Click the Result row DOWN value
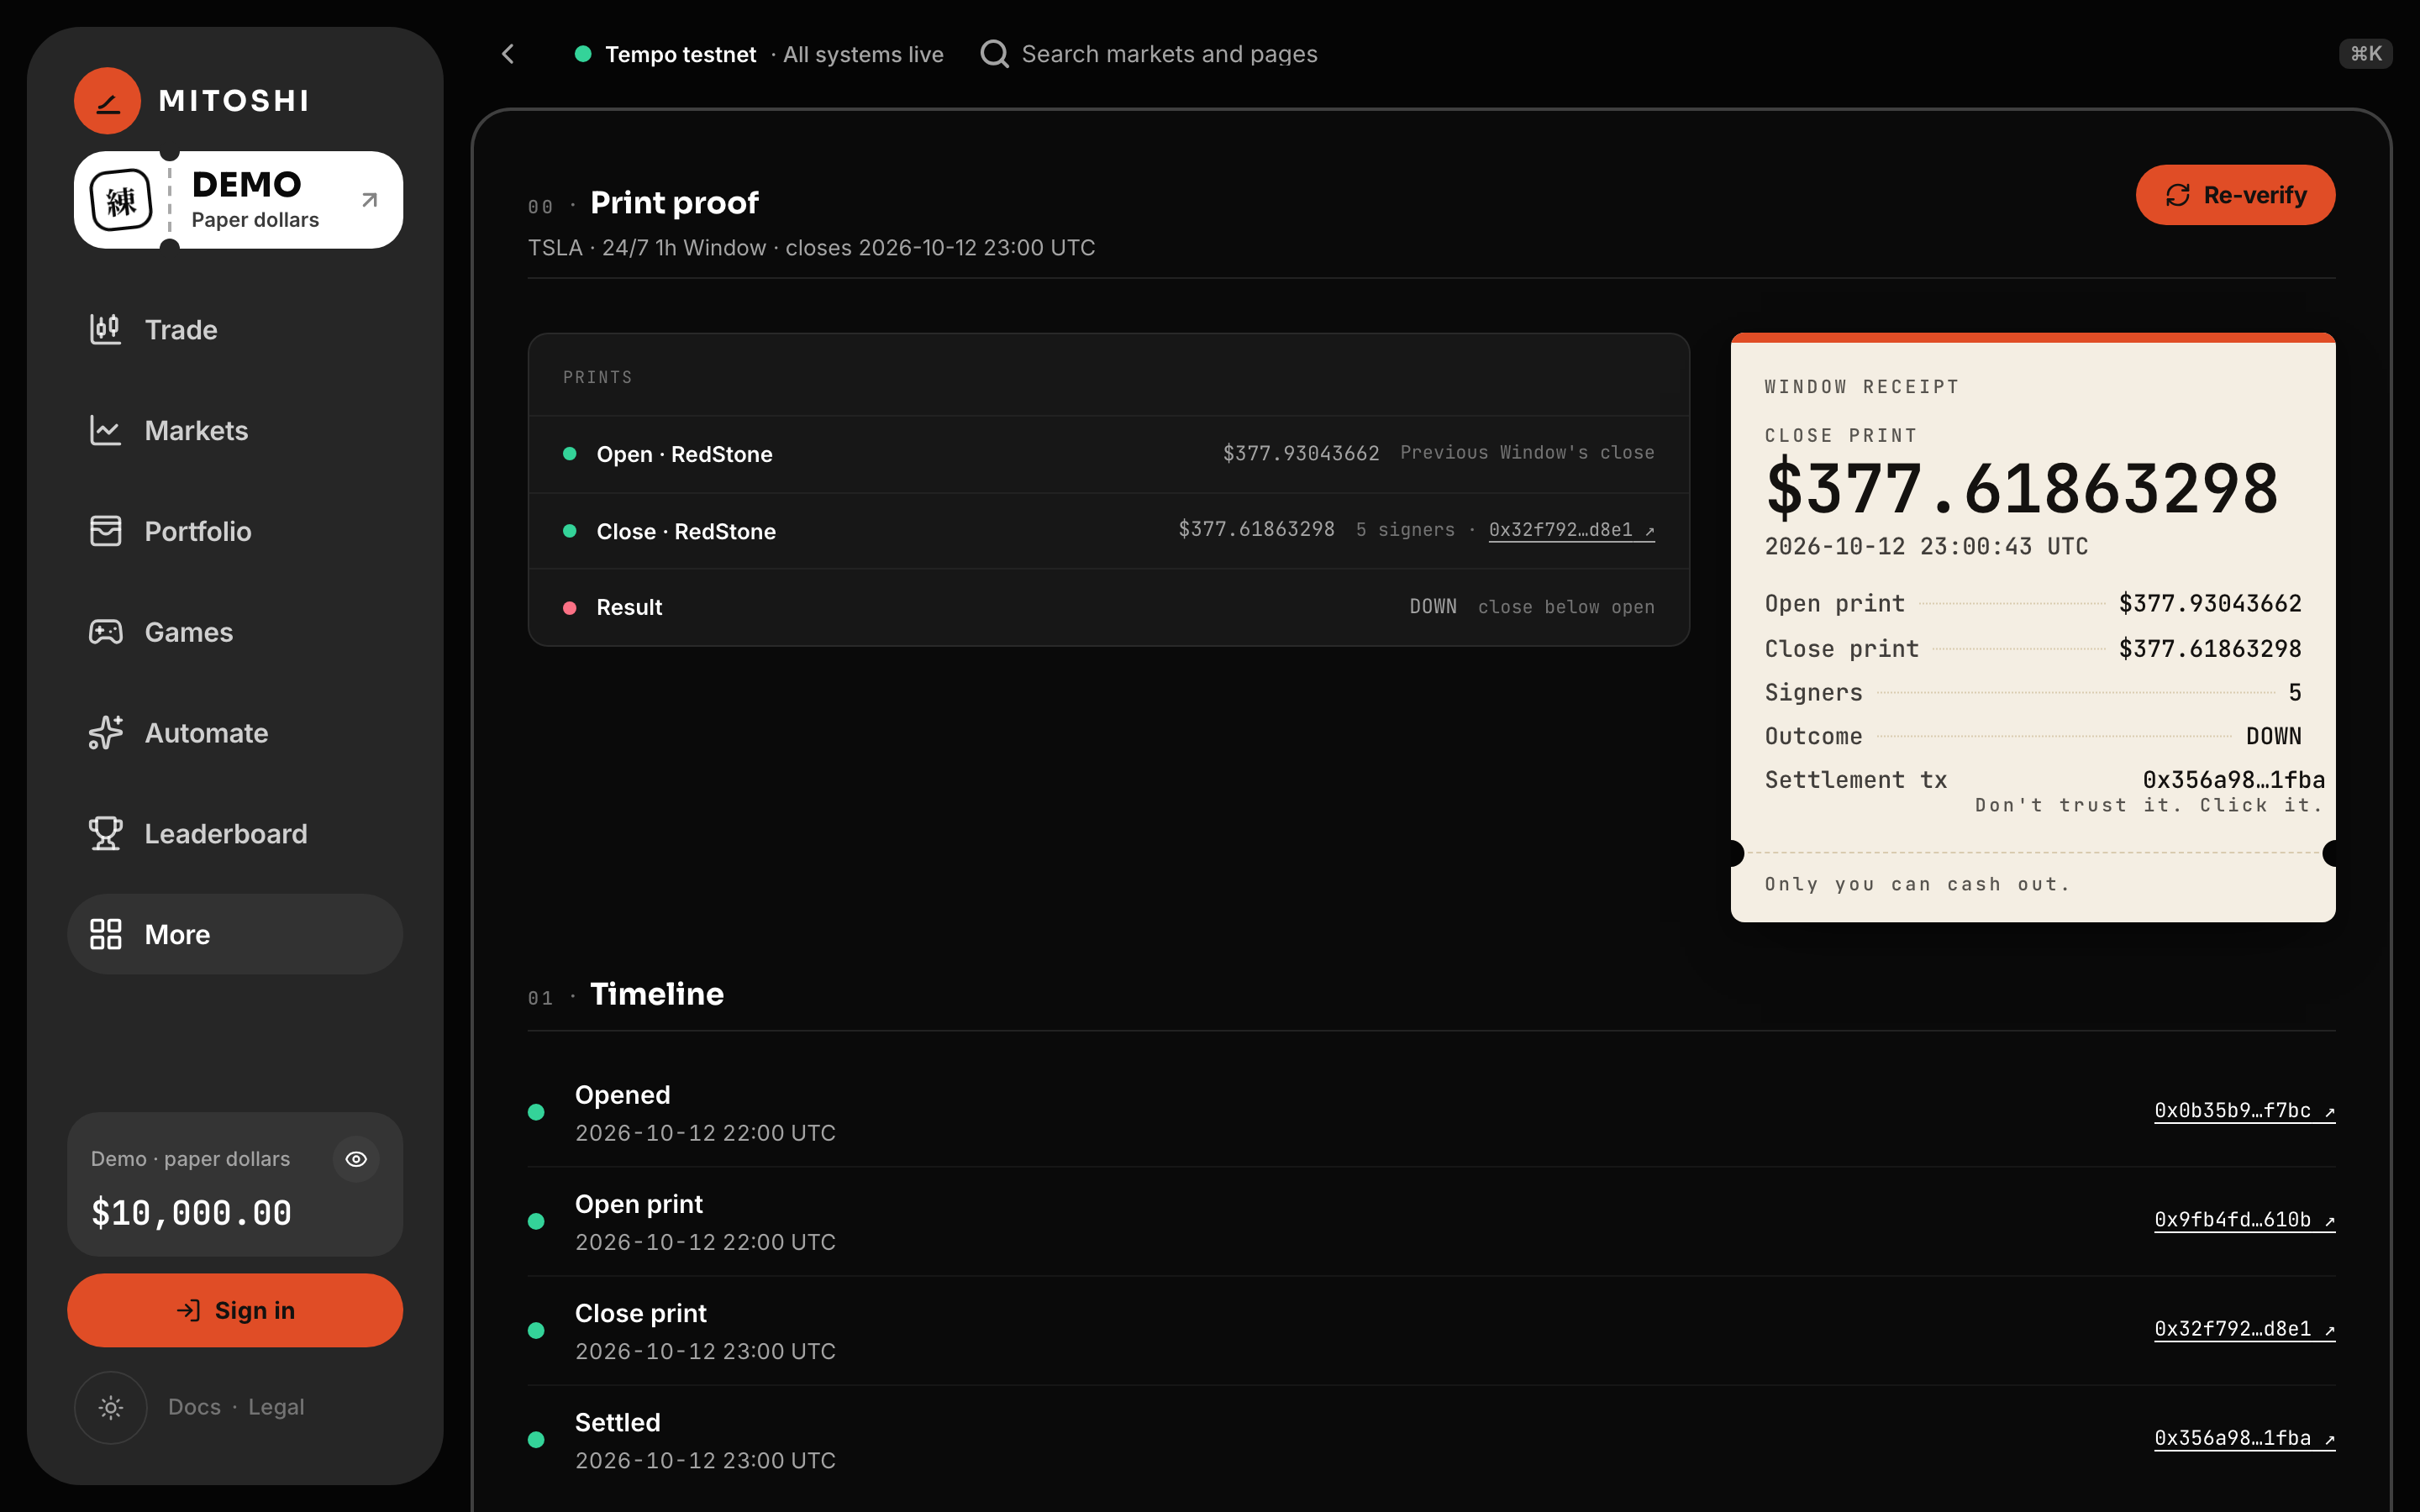The image size is (2420, 1512). [1432, 607]
